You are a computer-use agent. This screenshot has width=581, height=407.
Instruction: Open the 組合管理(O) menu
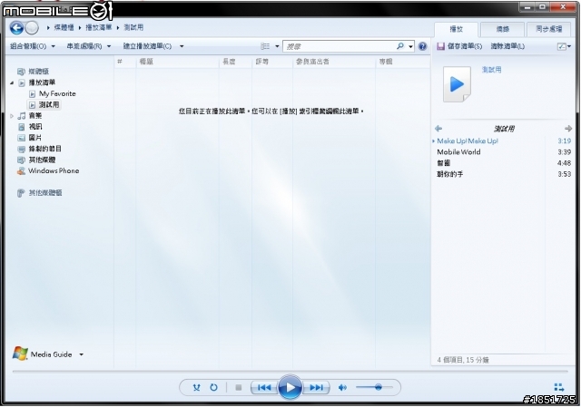pyautogui.click(x=33, y=46)
